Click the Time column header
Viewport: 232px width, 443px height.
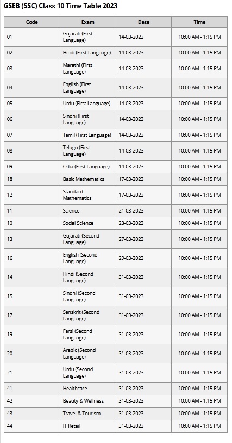click(199, 22)
